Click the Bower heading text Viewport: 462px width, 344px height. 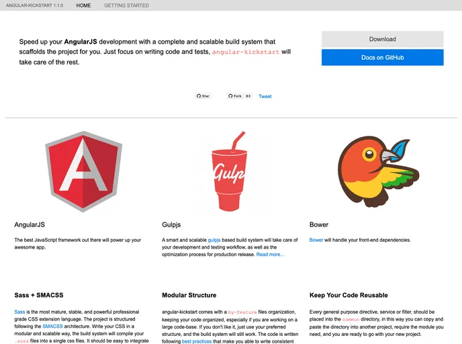[319, 224]
